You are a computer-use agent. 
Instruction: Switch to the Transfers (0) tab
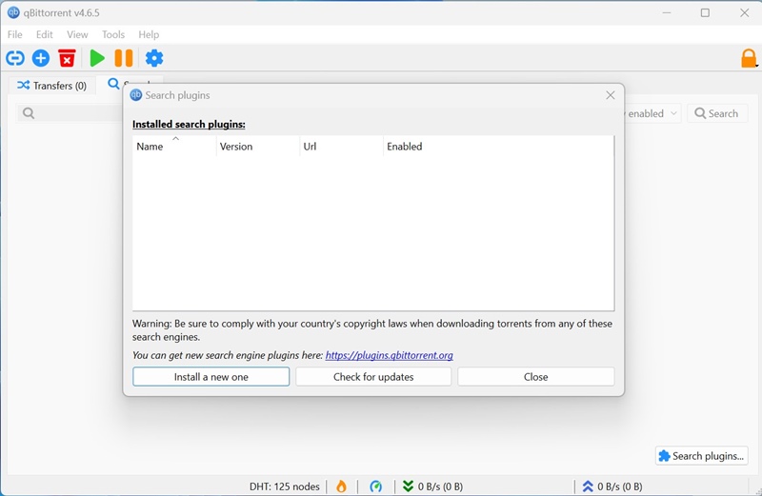click(52, 86)
